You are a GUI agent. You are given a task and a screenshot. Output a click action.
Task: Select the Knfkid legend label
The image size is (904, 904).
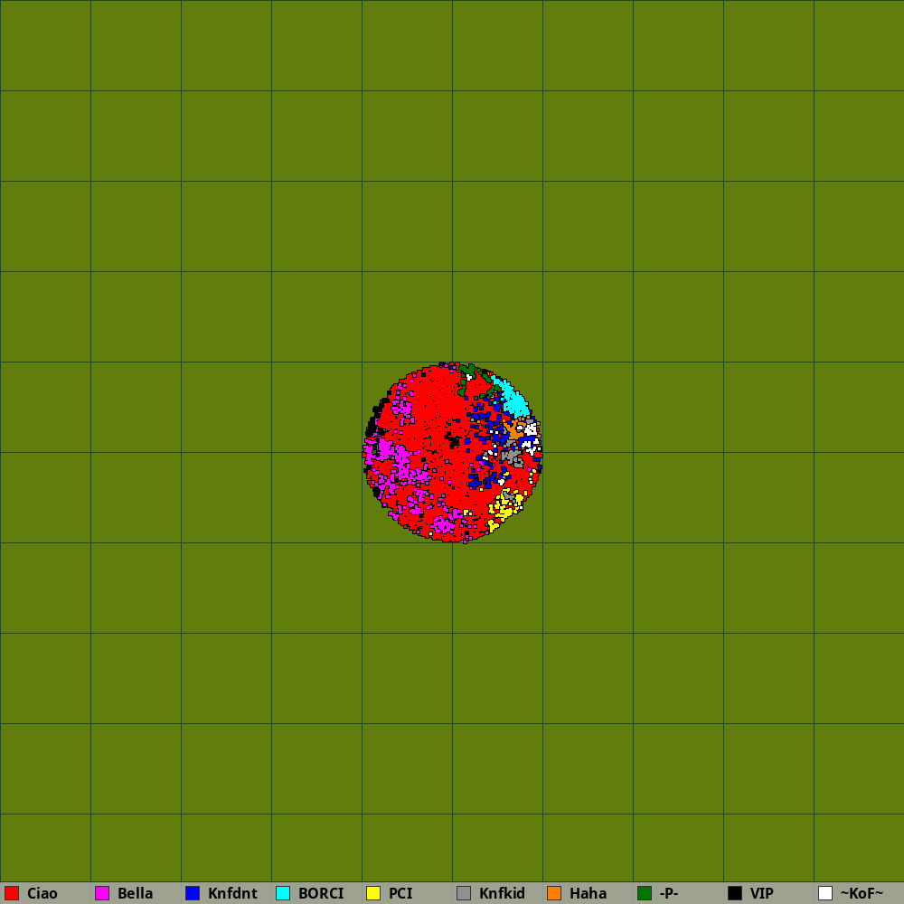coord(502,893)
